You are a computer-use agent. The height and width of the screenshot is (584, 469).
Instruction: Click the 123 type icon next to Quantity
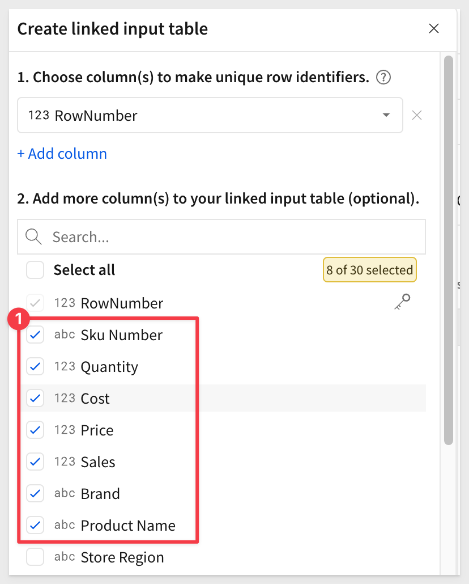pos(65,366)
